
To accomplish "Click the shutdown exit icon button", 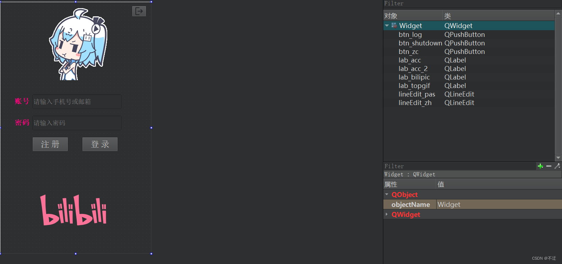I will (x=139, y=11).
